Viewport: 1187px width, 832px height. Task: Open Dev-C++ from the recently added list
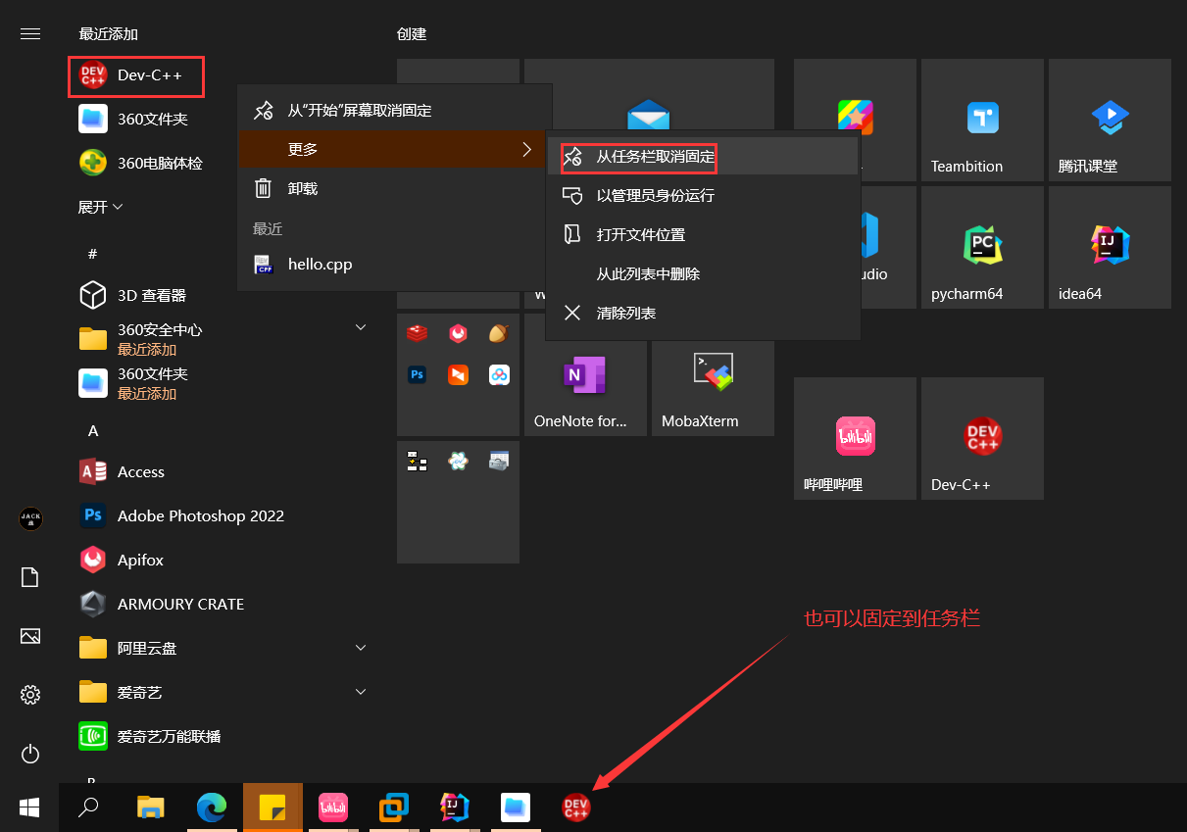(x=136, y=76)
